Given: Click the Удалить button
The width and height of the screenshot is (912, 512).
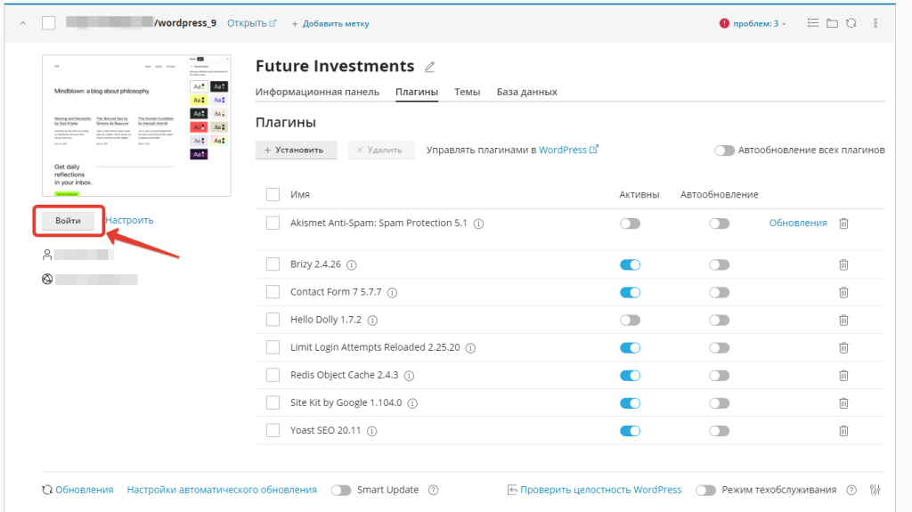Looking at the screenshot, I should pos(381,150).
